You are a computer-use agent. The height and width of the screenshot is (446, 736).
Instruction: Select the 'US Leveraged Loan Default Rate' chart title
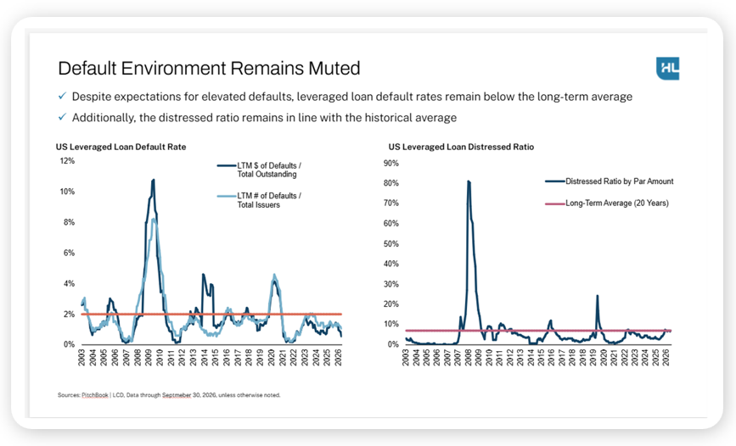(x=121, y=147)
